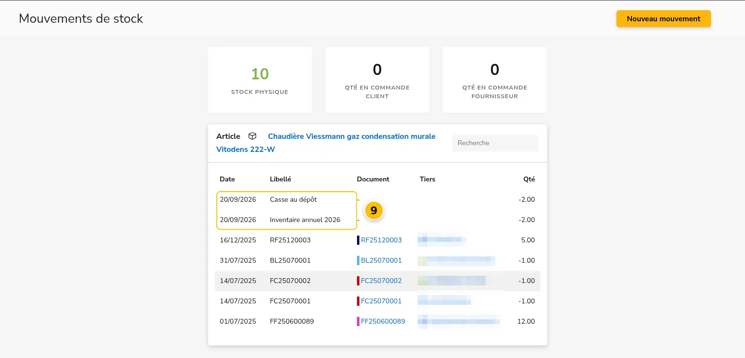Click the Qté en commande client card
The height and width of the screenshot is (358, 745).
[x=377, y=80]
